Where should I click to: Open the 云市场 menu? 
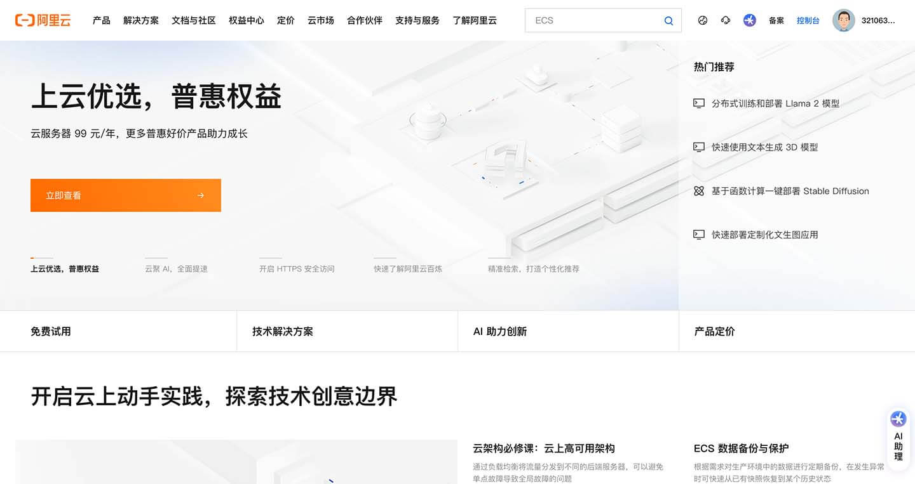(x=321, y=20)
